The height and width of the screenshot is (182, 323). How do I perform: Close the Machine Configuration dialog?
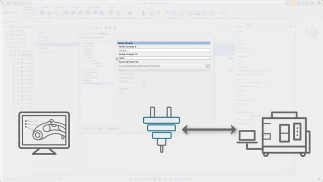(x=211, y=37)
